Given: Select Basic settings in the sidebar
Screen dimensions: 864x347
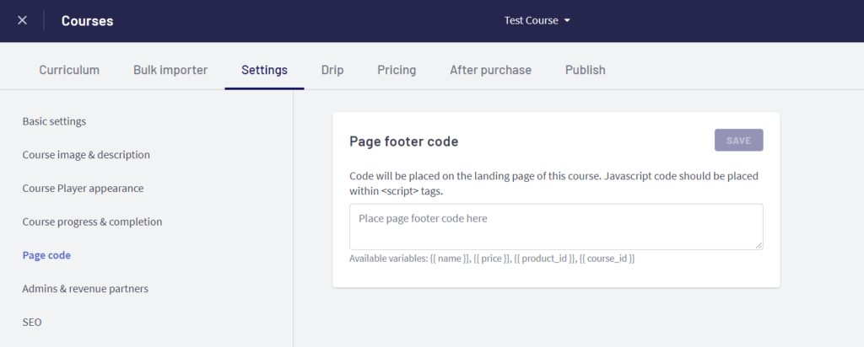Looking at the screenshot, I should pyautogui.click(x=54, y=121).
